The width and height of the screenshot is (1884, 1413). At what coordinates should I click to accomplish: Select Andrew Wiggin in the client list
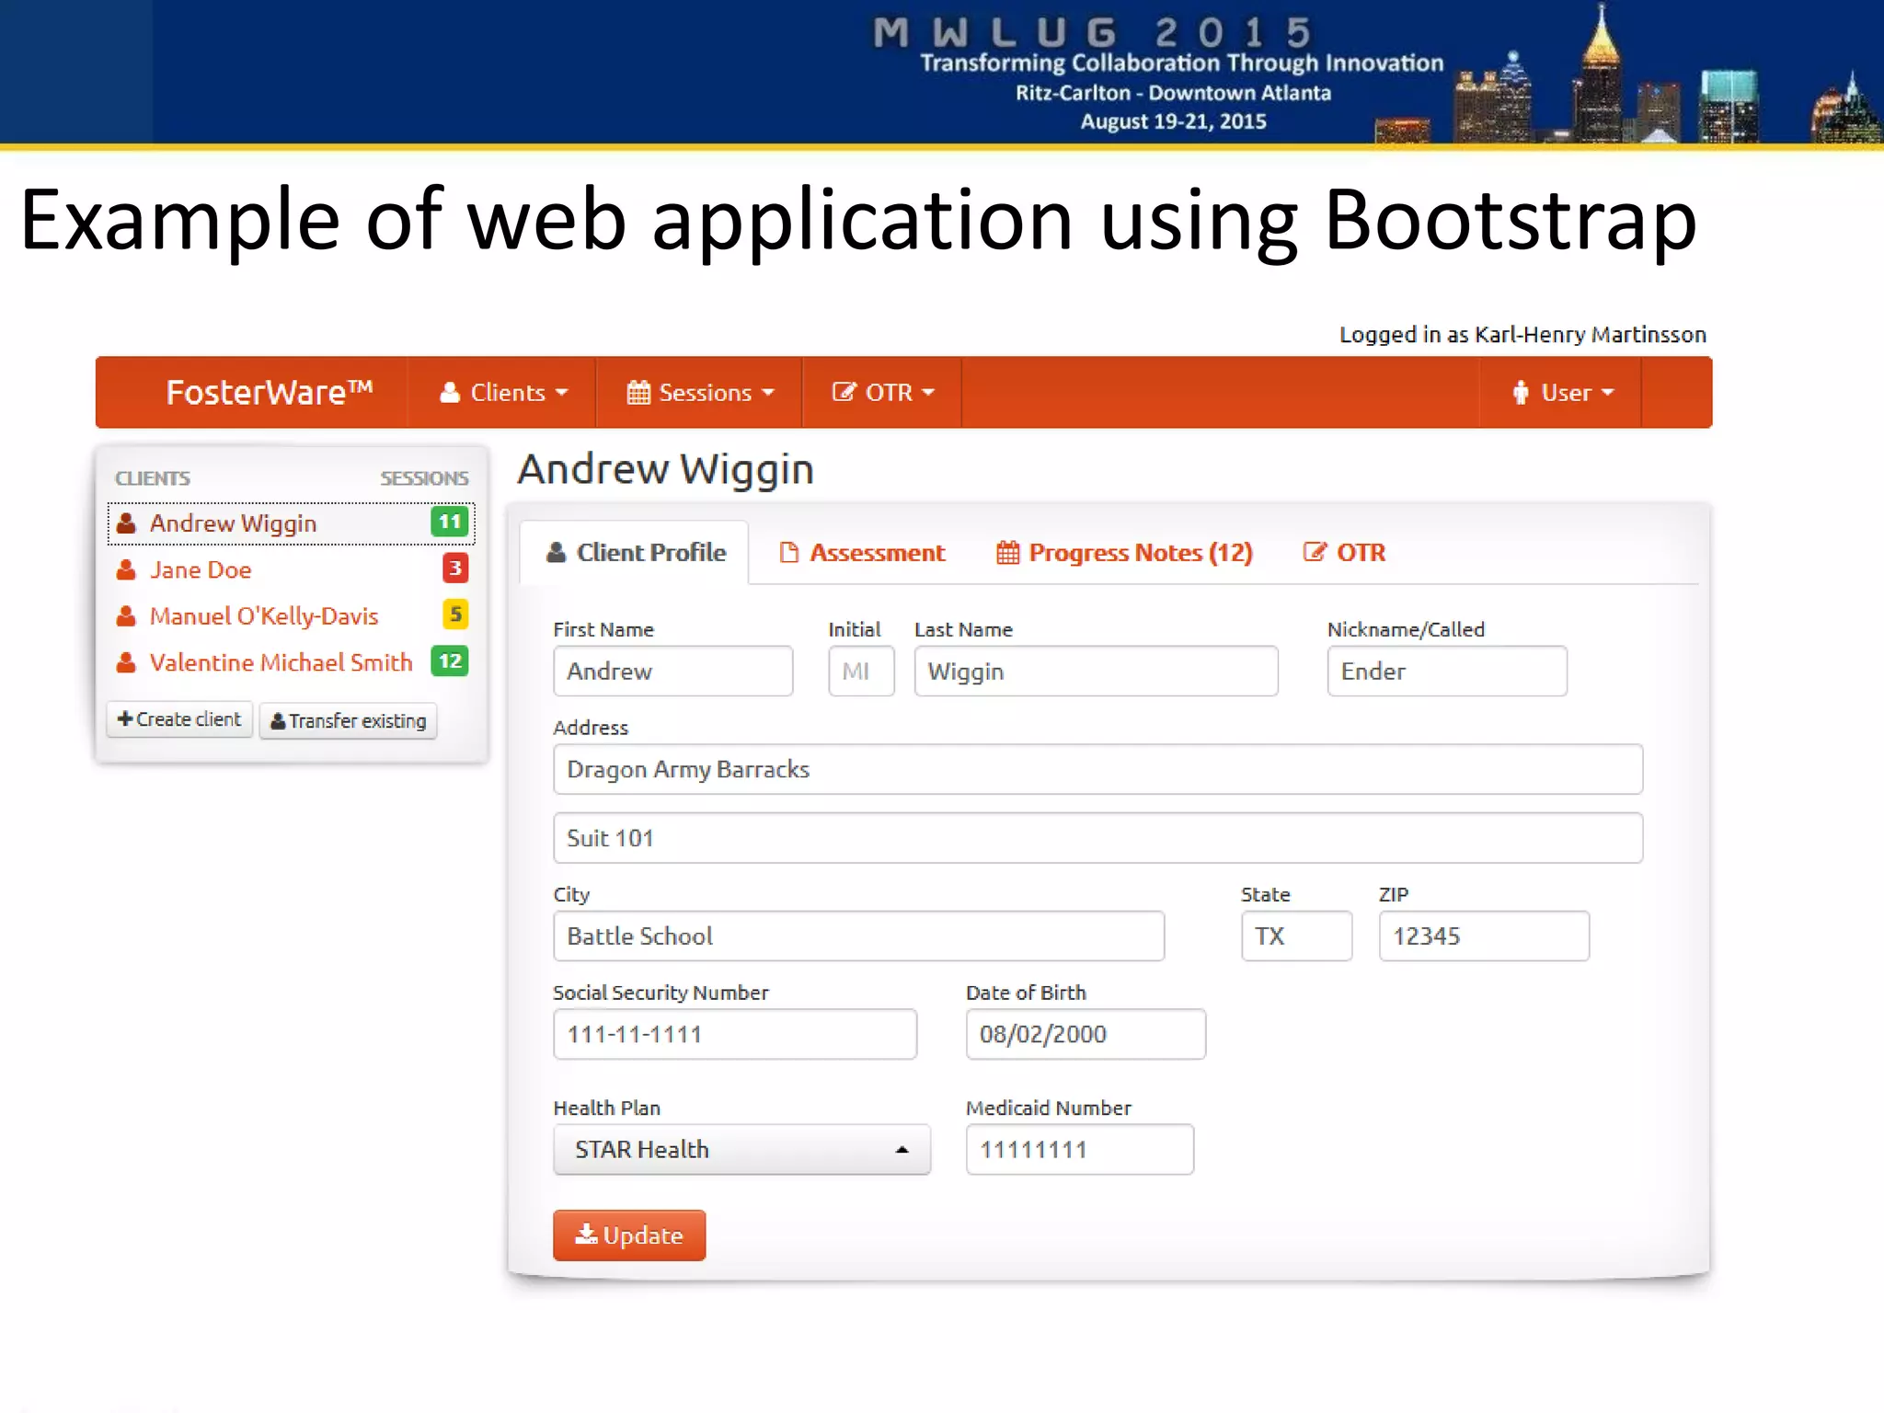(x=291, y=523)
